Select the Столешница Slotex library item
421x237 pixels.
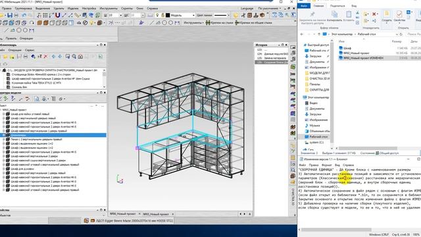point(41,74)
